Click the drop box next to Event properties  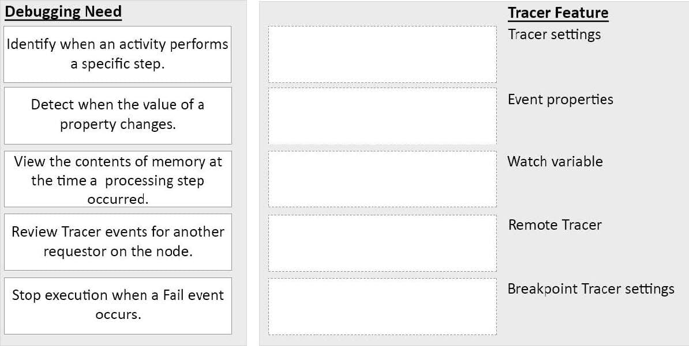382,116
